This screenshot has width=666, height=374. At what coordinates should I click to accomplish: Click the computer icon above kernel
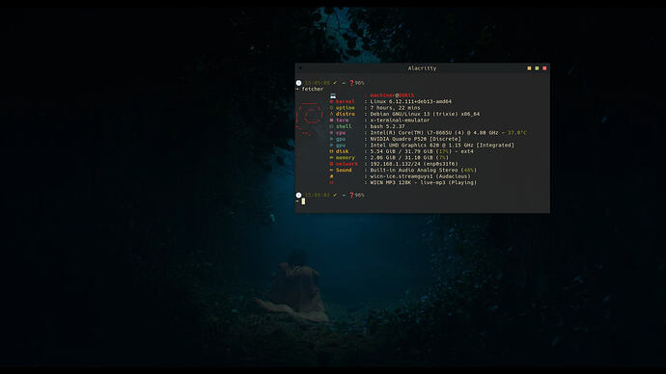pos(333,95)
